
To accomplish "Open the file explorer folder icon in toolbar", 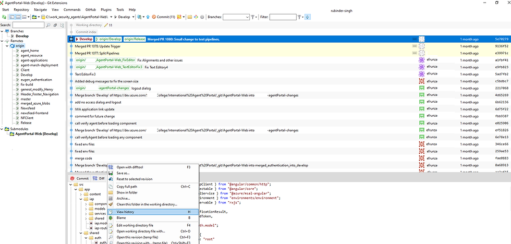I will click(189, 17).
